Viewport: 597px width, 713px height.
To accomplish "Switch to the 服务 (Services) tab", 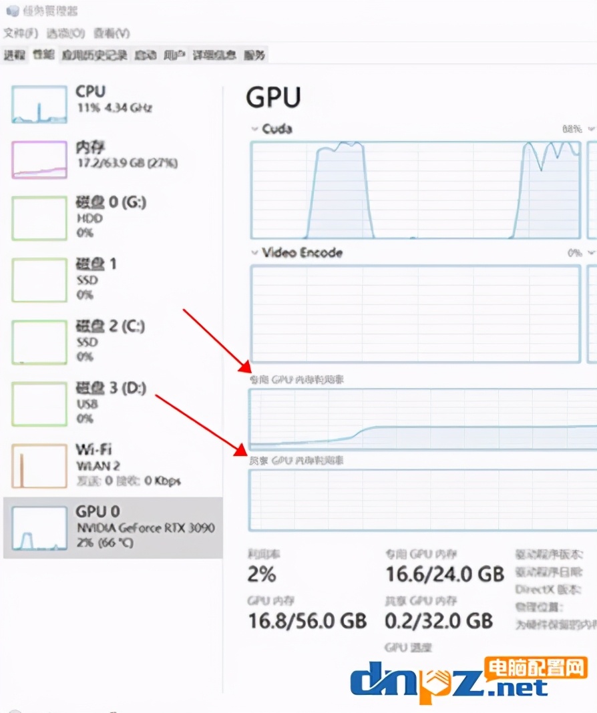I will click(x=254, y=55).
